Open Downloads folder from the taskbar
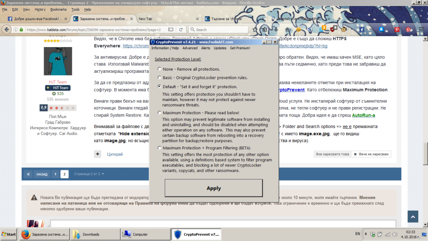Viewport: 428px width, 241px height. click(95, 234)
